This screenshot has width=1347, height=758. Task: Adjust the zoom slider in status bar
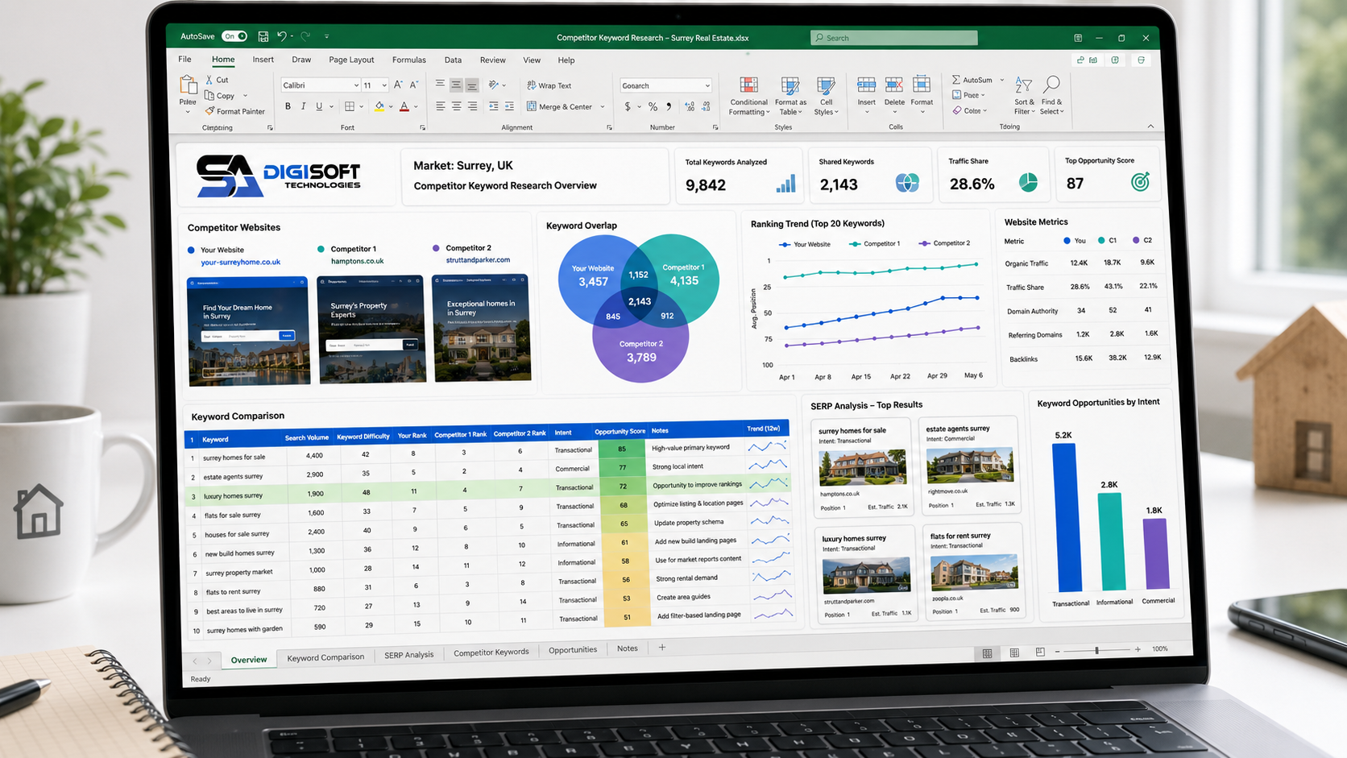[1096, 649]
